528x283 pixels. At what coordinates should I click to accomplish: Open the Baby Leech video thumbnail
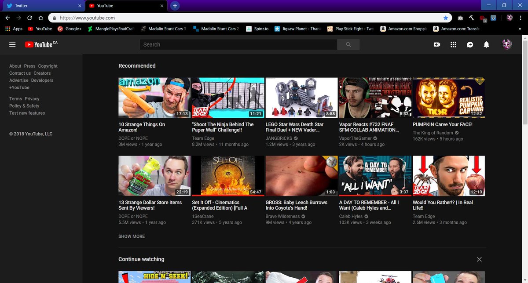301,176
